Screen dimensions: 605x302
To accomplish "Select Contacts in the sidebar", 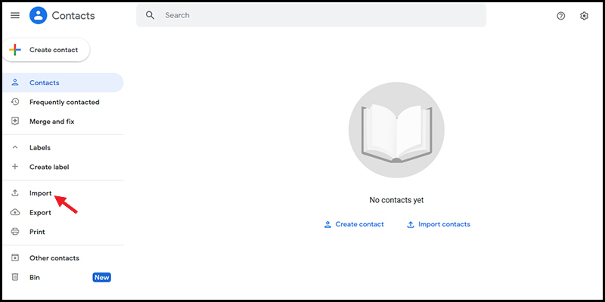I will click(x=63, y=83).
